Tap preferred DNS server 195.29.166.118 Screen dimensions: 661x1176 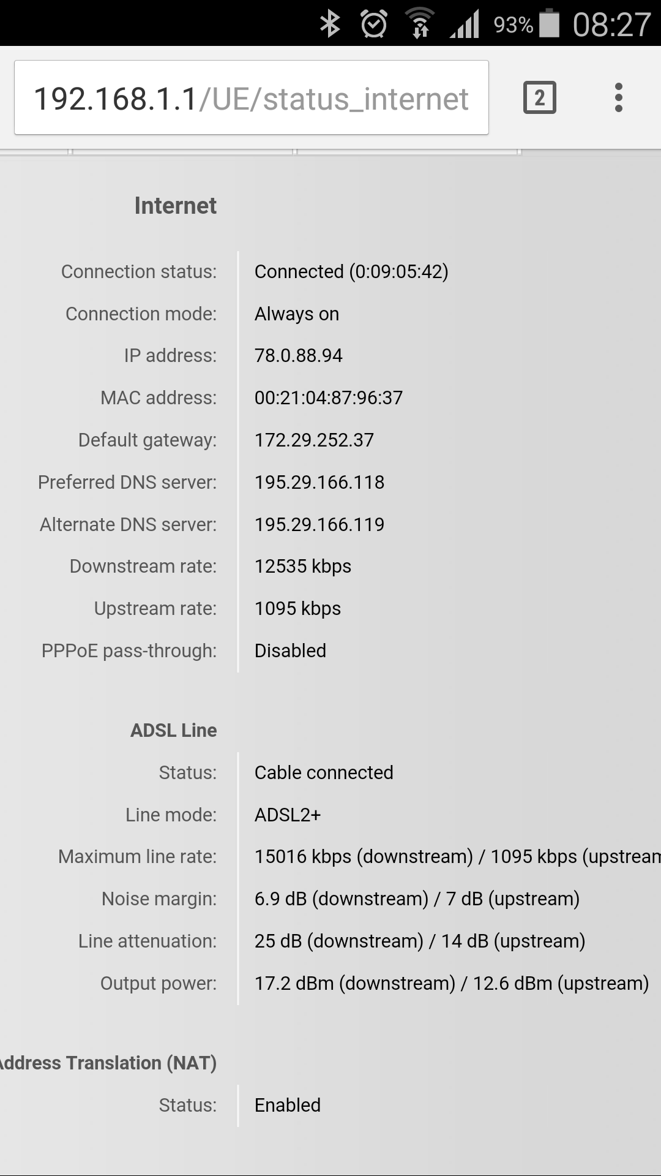pos(319,483)
